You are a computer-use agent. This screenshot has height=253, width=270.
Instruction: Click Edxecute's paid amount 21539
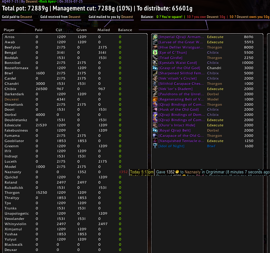41,125
